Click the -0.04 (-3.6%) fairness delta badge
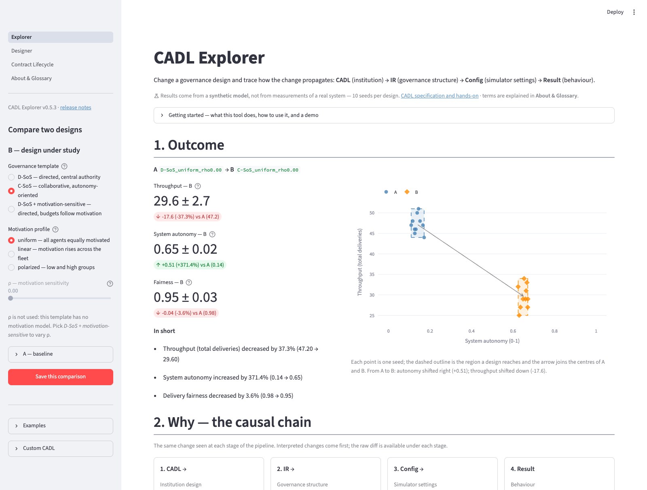This screenshot has height=490, width=647. pyautogui.click(x=186, y=313)
